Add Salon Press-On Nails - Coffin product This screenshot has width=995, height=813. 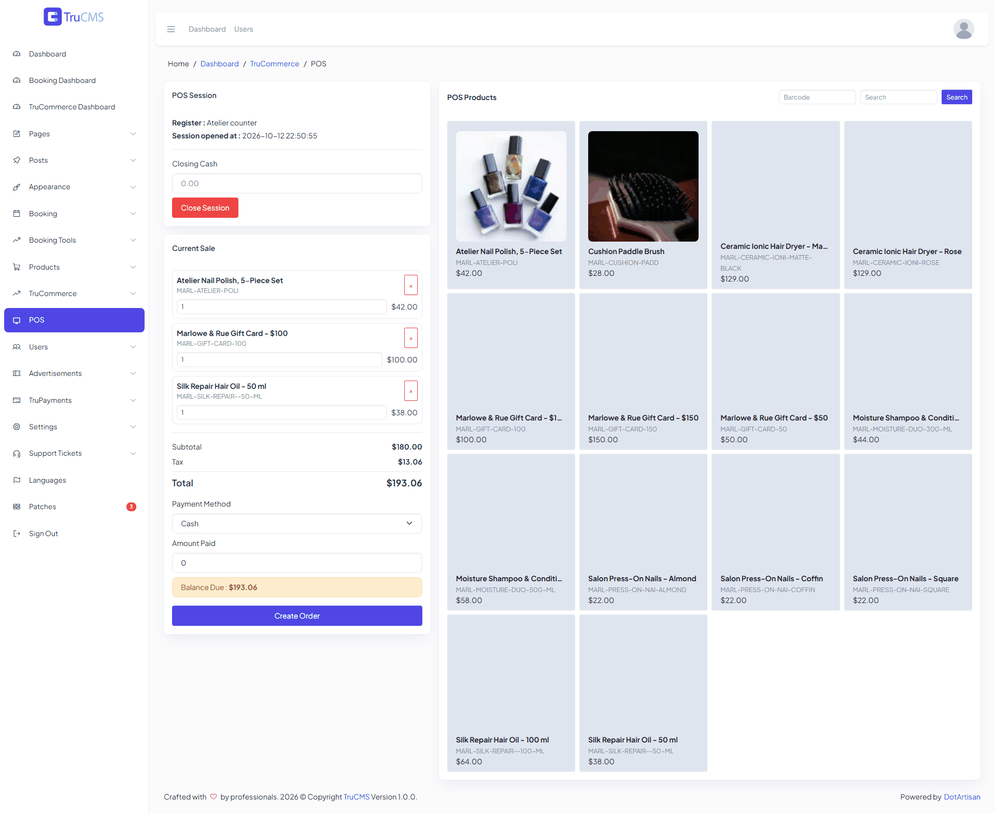point(775,532)
